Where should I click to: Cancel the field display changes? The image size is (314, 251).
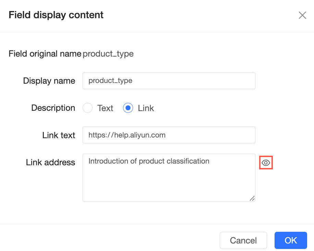243,240
